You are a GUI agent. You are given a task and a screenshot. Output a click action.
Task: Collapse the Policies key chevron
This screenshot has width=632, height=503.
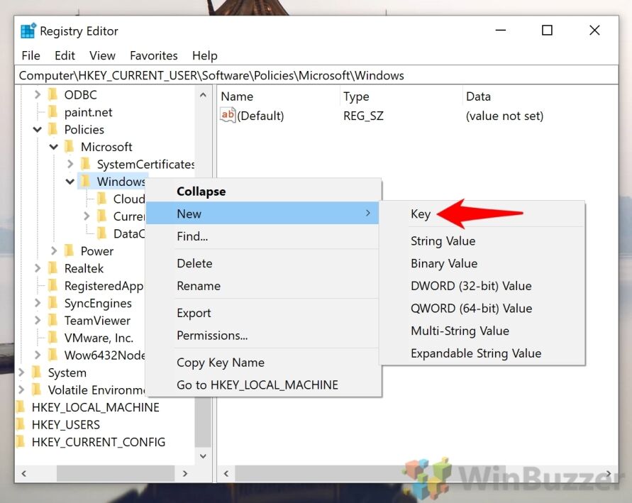click(x=38, y=129)
